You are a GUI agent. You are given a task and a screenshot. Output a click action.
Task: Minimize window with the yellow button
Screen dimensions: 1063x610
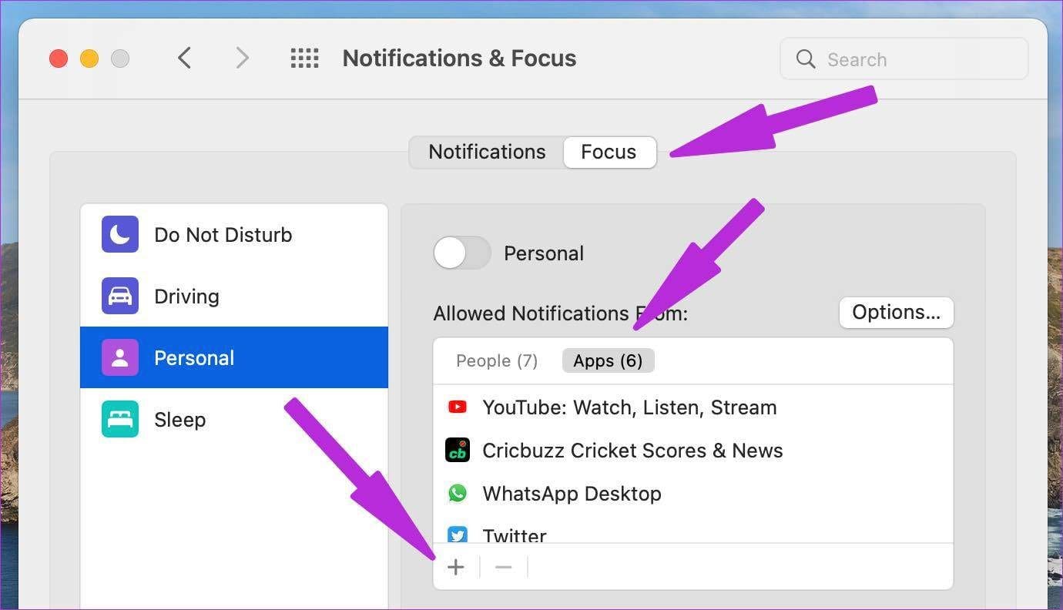tap(89, 59)
